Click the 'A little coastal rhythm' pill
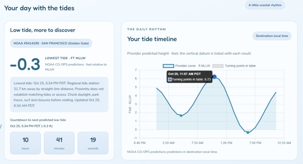This screenshot has height=164, width=303. (x=265, y=5)
